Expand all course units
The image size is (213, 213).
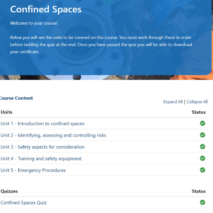pyautogui.click(x=173, y=102)
